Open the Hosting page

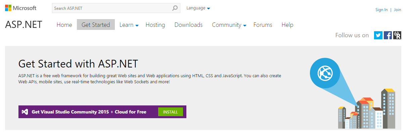155,25
